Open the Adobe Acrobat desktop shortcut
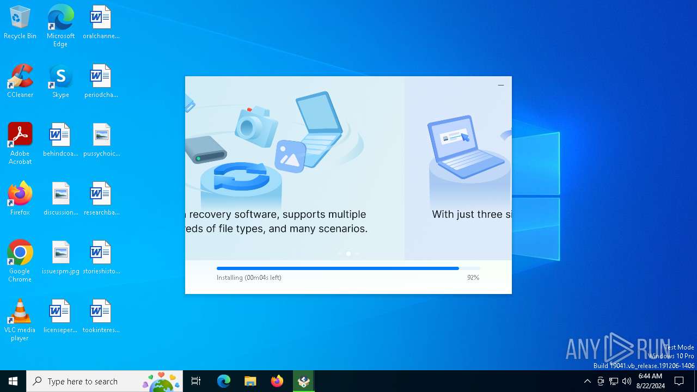Screen dimensions: 697x392 [x=20, y=144]
